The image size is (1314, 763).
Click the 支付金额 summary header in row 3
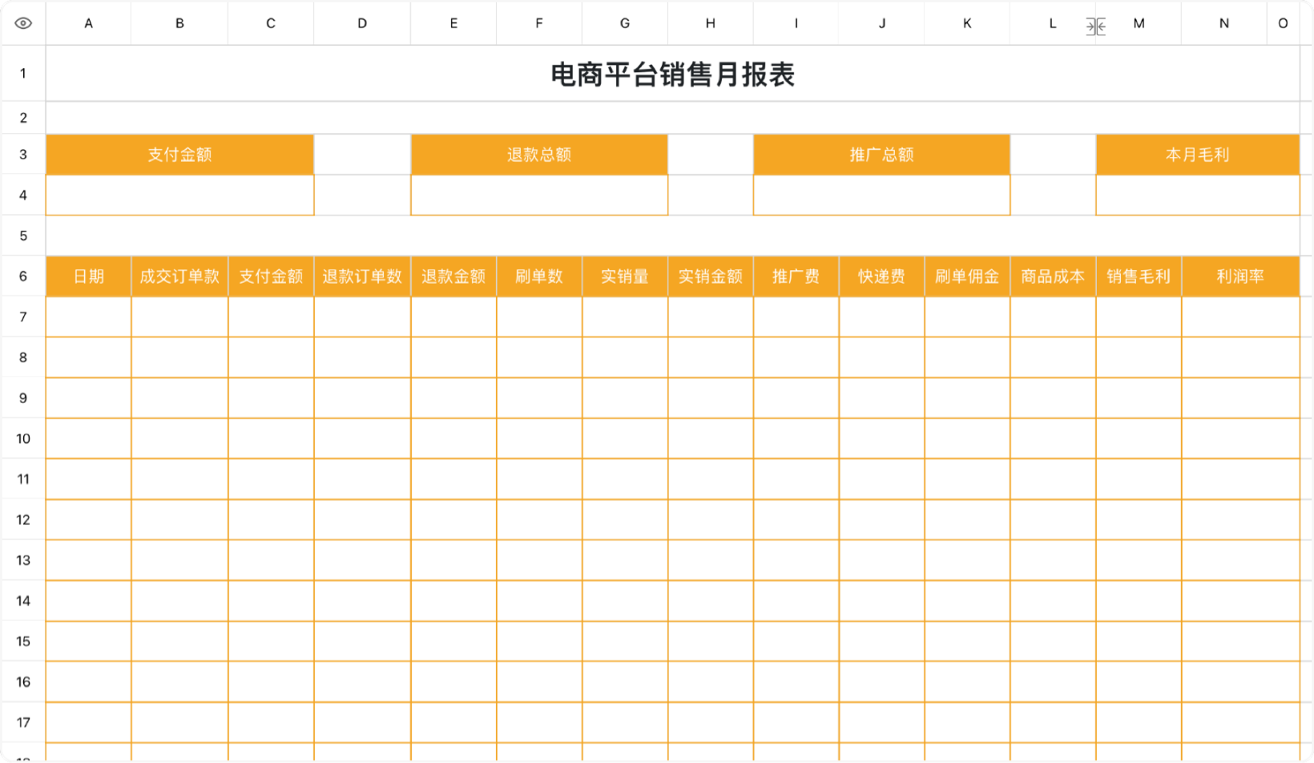coord(179,155)
